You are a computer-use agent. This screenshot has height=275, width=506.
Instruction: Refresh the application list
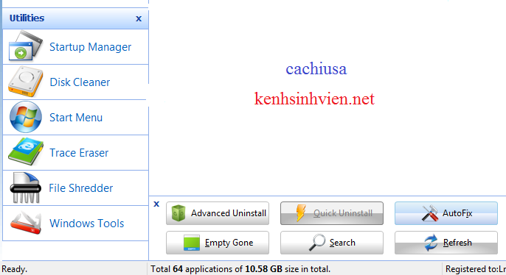[x=446, y=243]
